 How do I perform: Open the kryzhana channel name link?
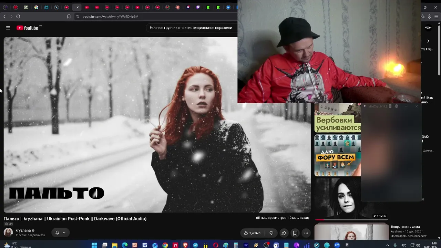(23, 230)
